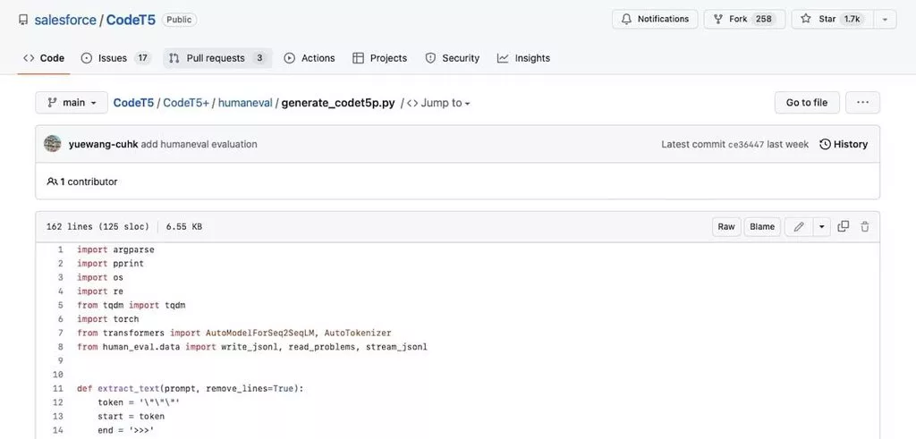Image resolution: width=916 pixels, height=439 pixels.
Task: Open commit History
Action: pos(844,144)
